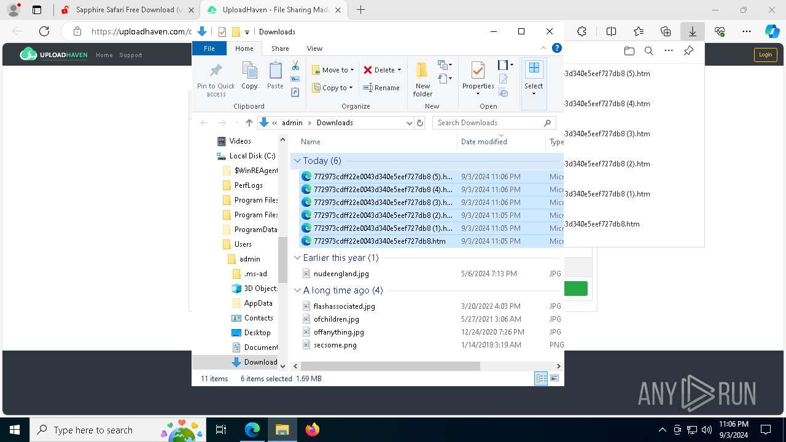Go up one folder level

click(x=249, y=123)
